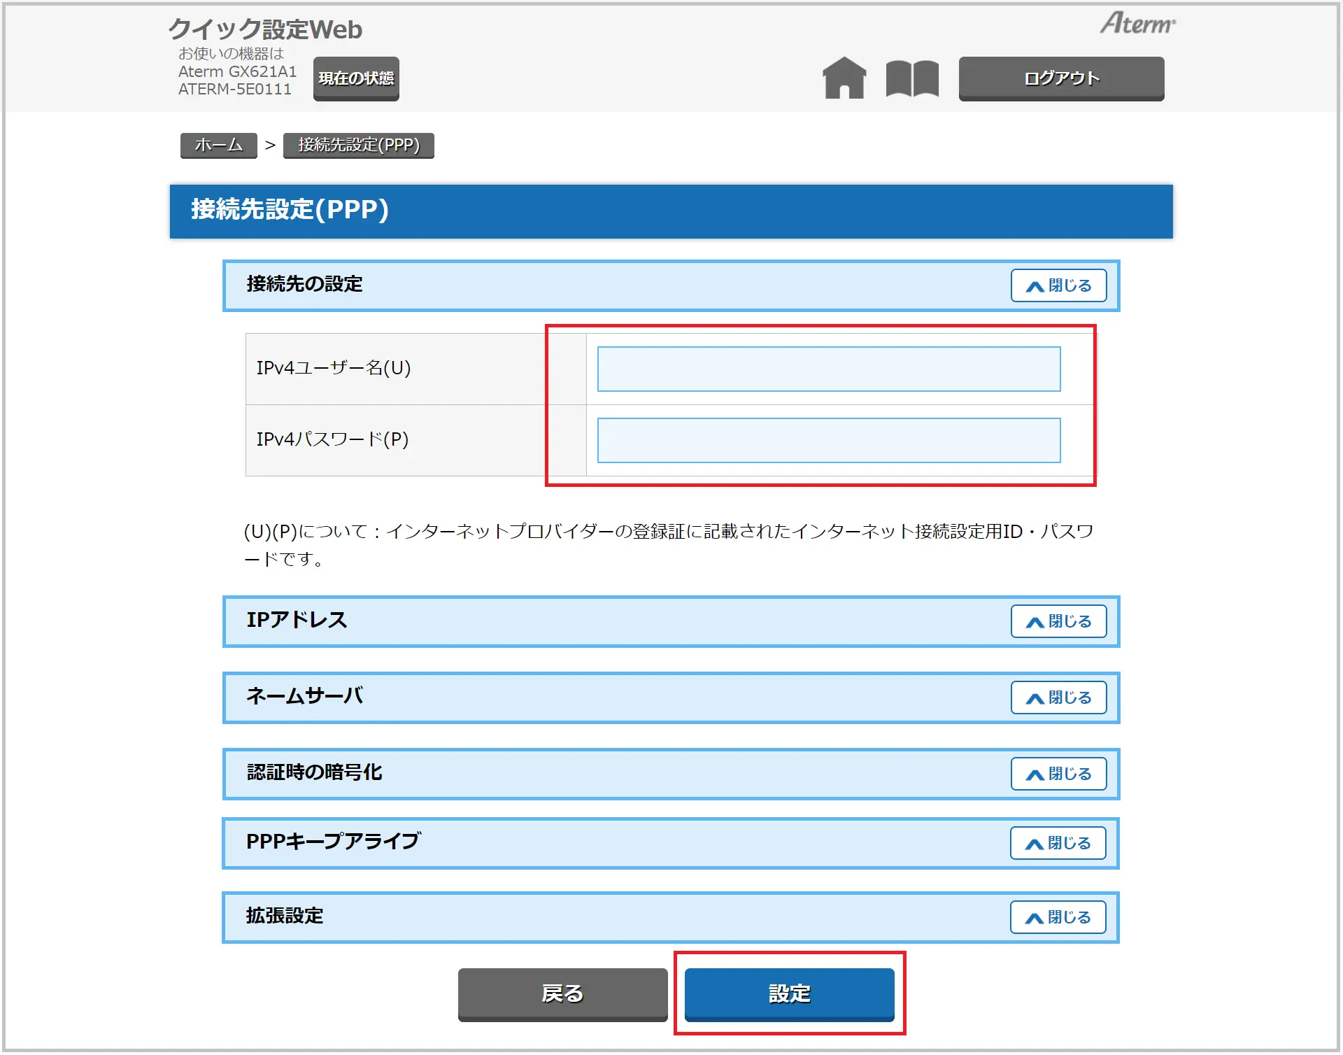The height and width of the screenshot is (1055, 1343).
Task: Collapse the 拡張設定 section
Action: tap(1058, 917)
